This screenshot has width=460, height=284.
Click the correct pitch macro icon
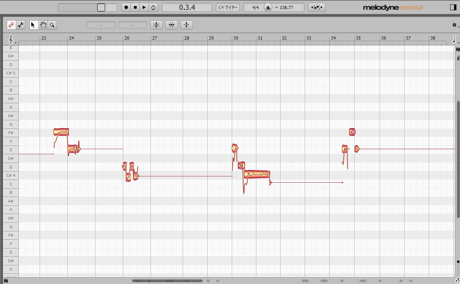[x=157, y=25]
